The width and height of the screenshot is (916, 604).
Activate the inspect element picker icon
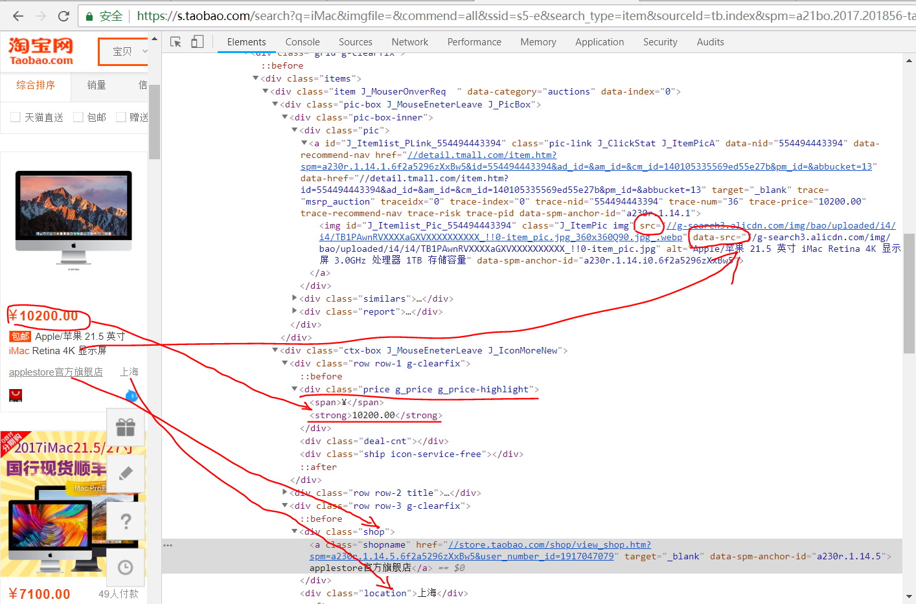click(x=176, y=41)
